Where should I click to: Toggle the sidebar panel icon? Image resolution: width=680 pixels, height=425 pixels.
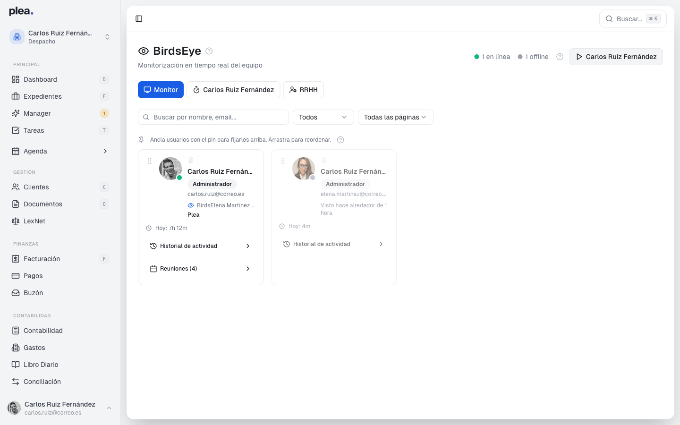[x=139, y=19]
